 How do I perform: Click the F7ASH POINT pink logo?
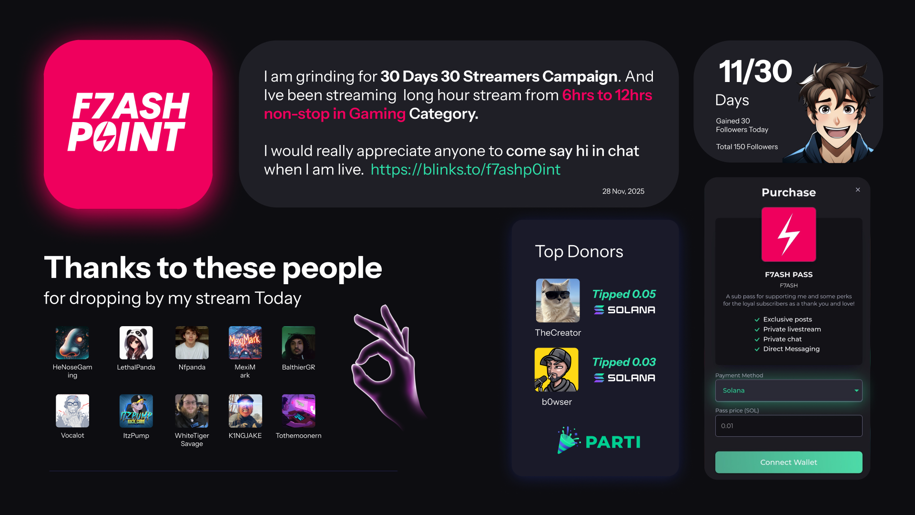128,124
